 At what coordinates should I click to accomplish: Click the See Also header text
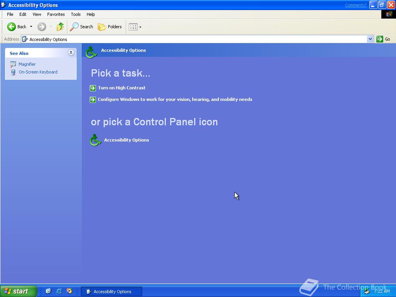[x=19, y=53]
